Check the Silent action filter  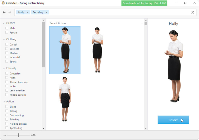7,107
